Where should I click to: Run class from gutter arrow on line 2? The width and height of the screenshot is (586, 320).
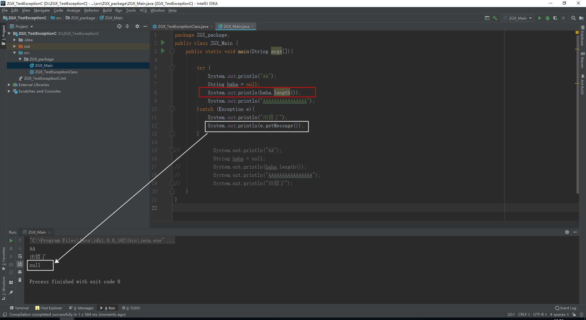pos(163,43)
